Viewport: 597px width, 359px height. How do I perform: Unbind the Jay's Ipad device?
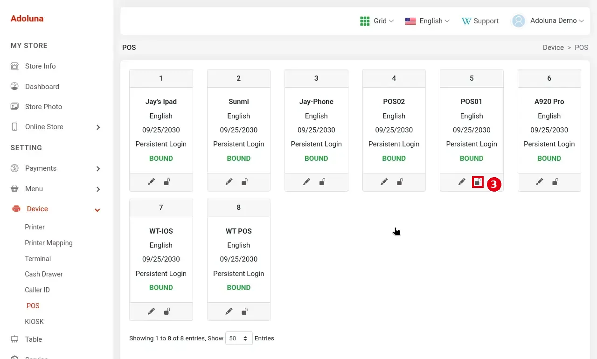click(x=167, y=182)
